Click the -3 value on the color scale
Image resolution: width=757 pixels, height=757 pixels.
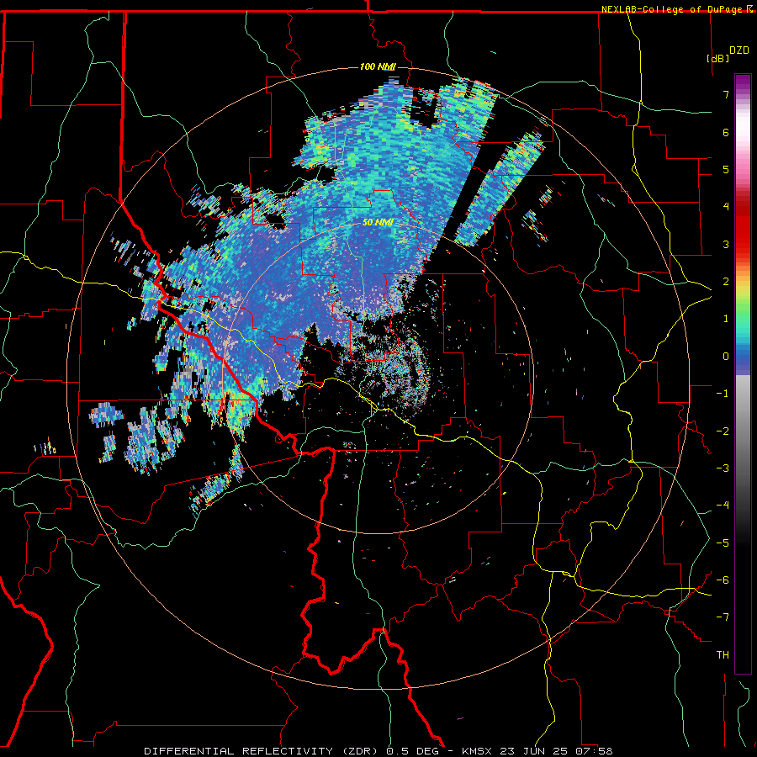click(x=723, y=468)
